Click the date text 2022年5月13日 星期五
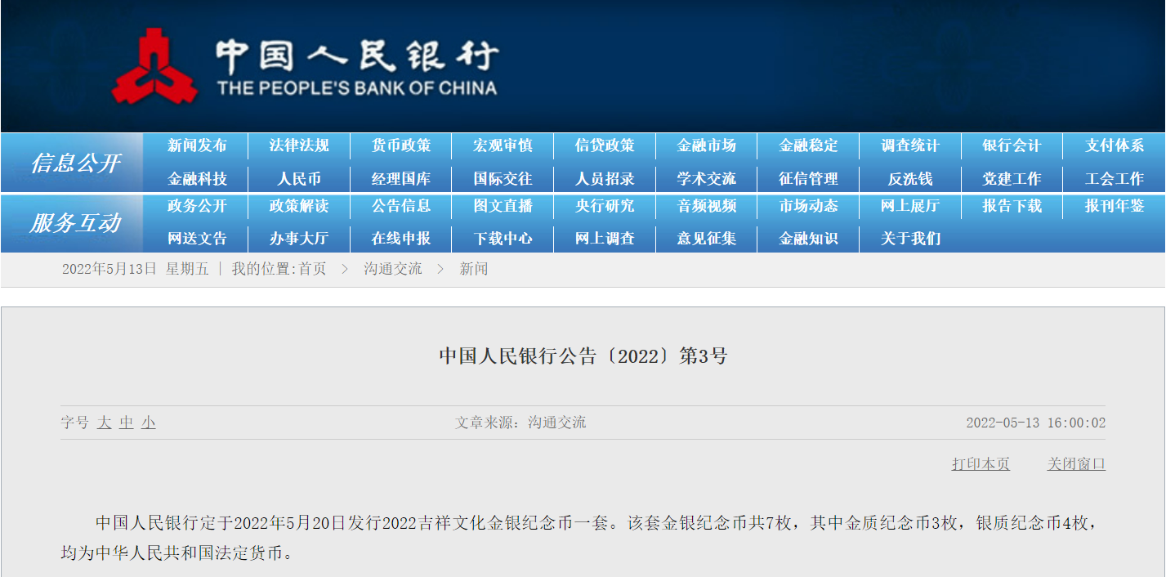The height and width of the screenshot is (577, 1166). pos(136,269)
